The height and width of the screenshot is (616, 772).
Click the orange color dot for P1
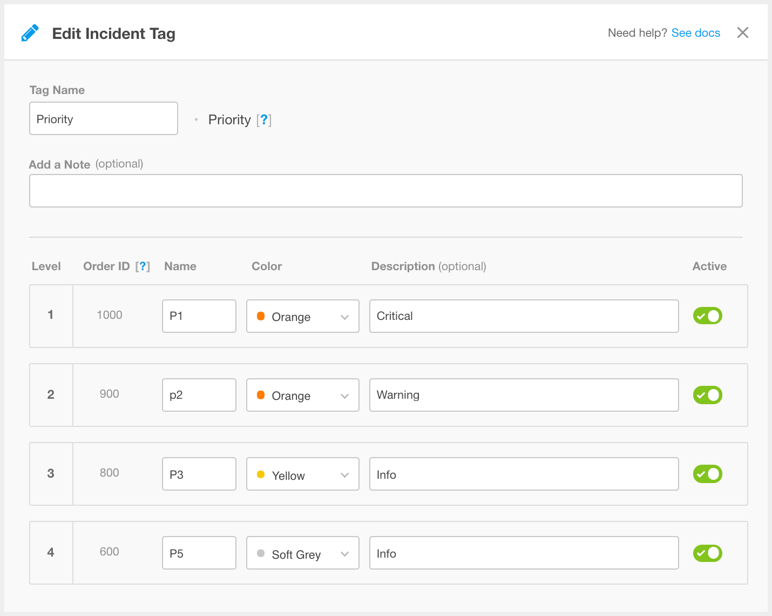tap(261, 316)
